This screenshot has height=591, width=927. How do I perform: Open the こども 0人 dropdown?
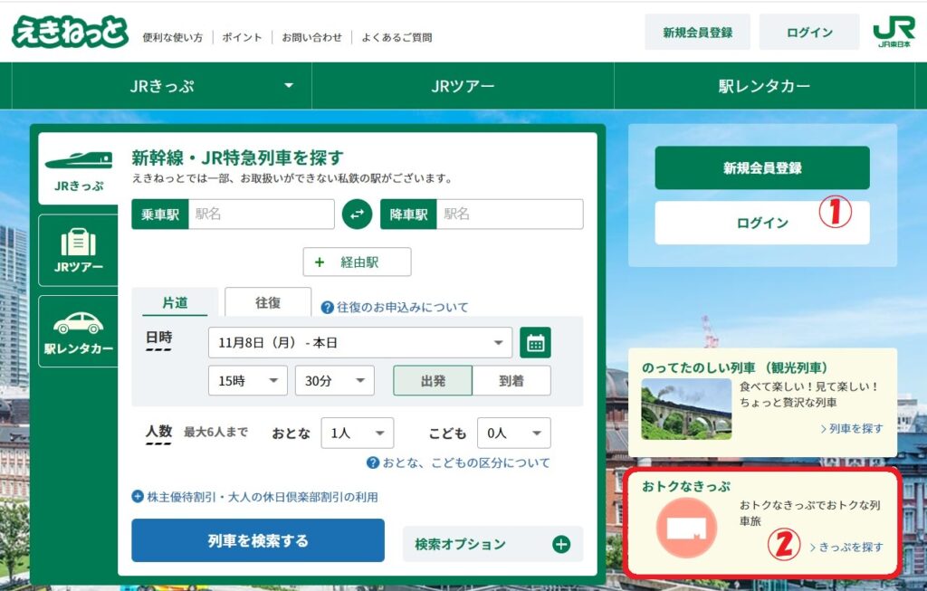coord(514,434)
